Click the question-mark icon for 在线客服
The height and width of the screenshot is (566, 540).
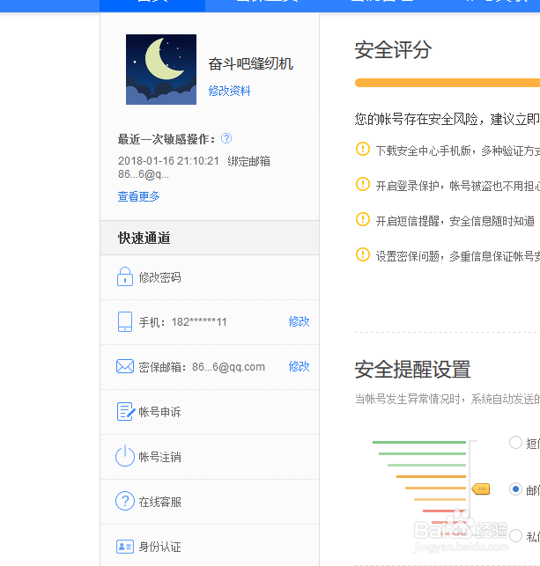click(x=125, y=502)
